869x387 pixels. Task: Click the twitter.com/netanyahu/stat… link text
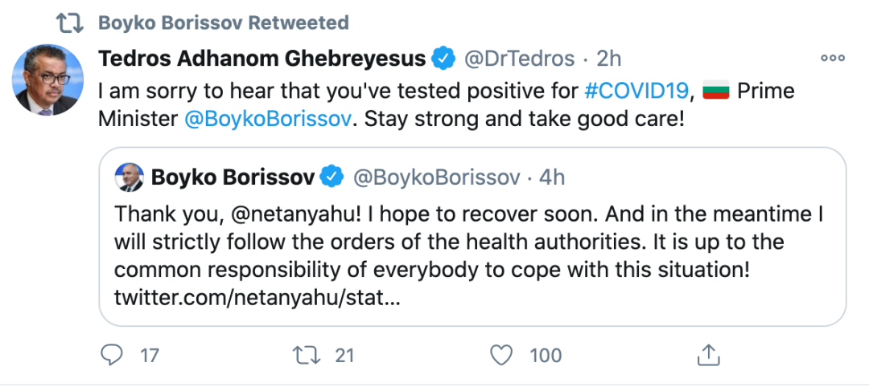click(x=257, y=299)
